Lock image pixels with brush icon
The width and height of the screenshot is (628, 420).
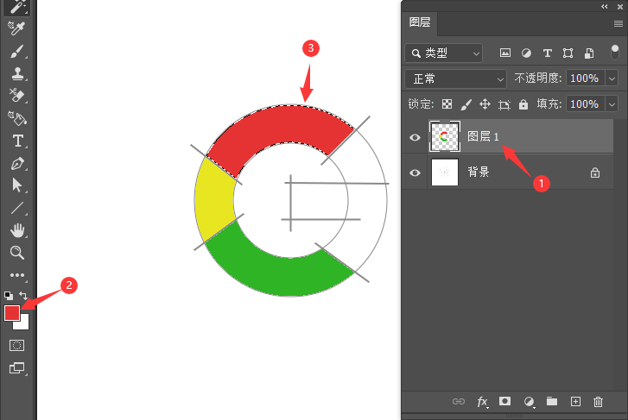pos(466,105)
